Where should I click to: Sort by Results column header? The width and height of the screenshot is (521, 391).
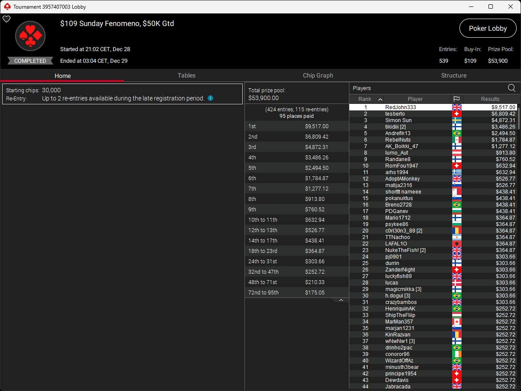point(490,99)
